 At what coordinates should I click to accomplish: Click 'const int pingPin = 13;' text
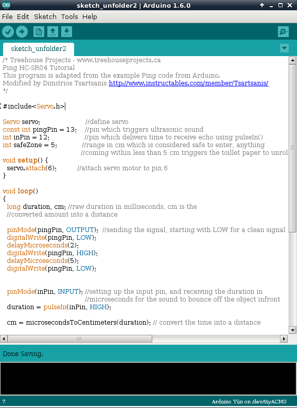pyautogui.click(x=40, y=130)
